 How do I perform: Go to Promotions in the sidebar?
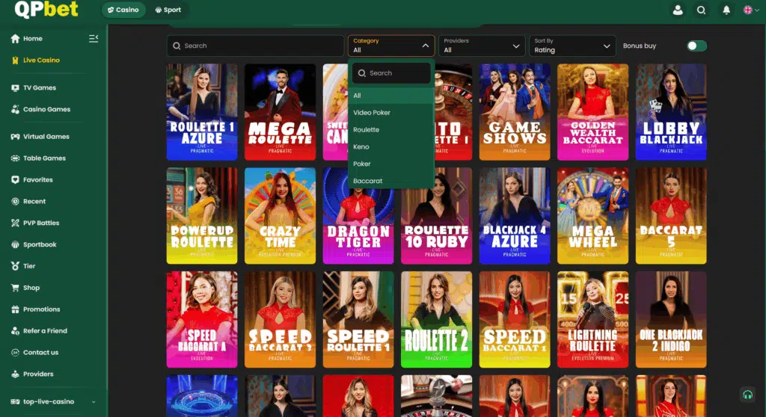click(x=41, y=309)
